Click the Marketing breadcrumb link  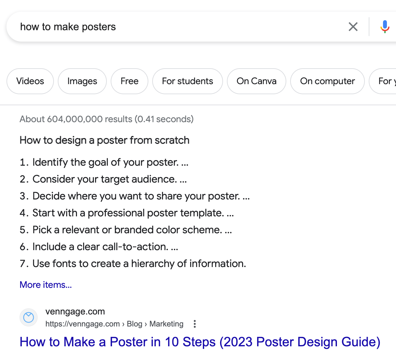pos(166,324)
